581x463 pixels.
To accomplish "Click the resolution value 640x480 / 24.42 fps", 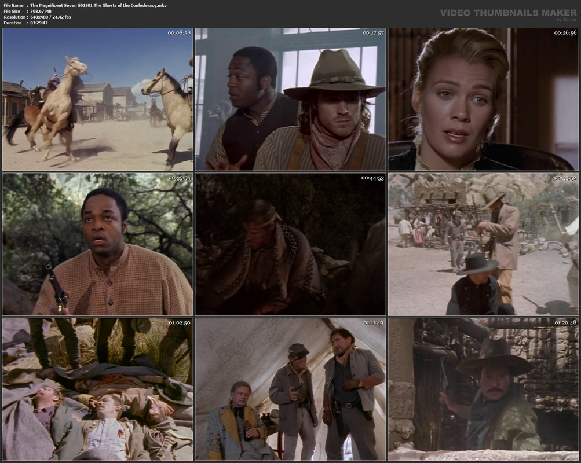I will (x=51, y=17).
